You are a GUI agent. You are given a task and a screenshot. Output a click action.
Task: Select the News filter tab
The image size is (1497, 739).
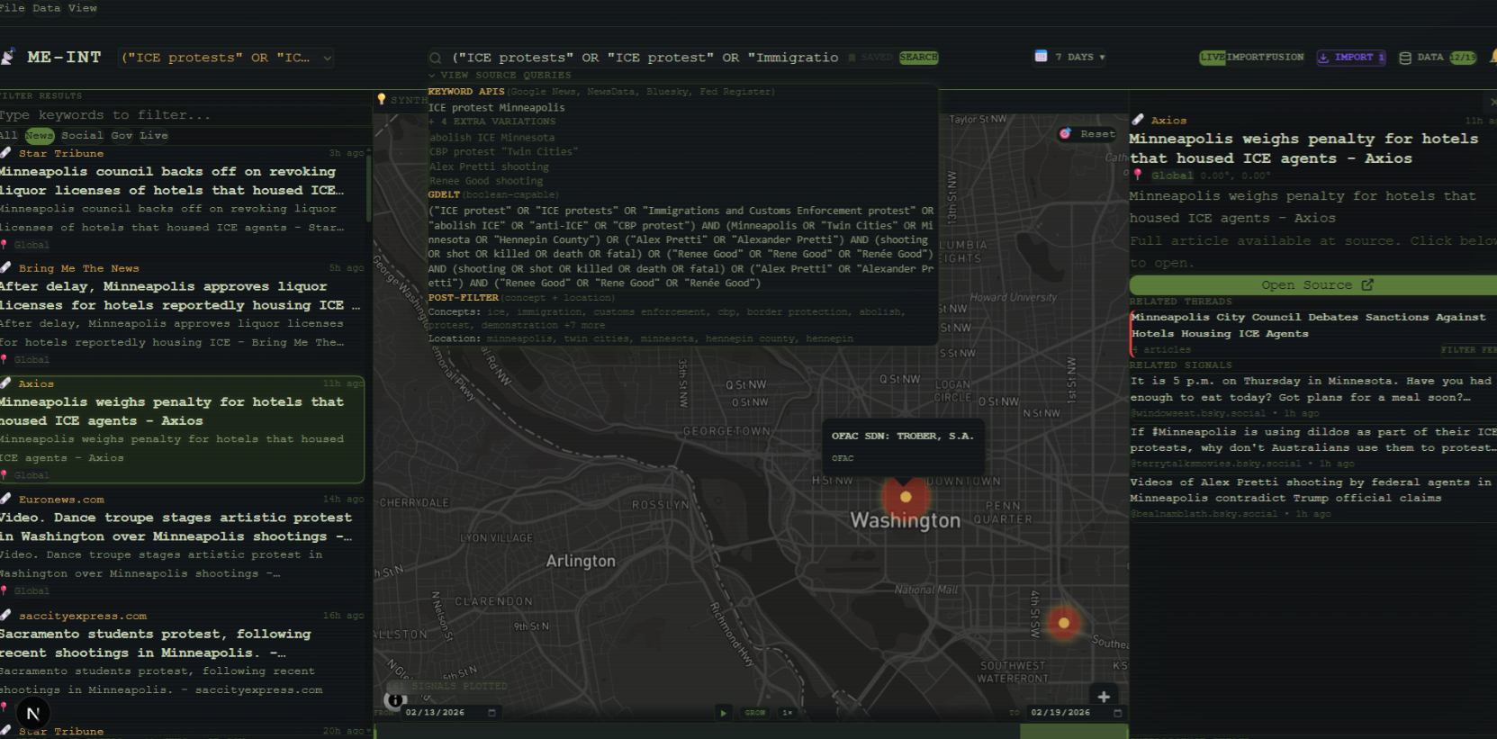point(39,136)
